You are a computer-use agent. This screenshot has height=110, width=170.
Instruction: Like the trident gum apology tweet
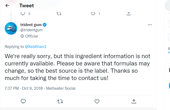[97, 101]
